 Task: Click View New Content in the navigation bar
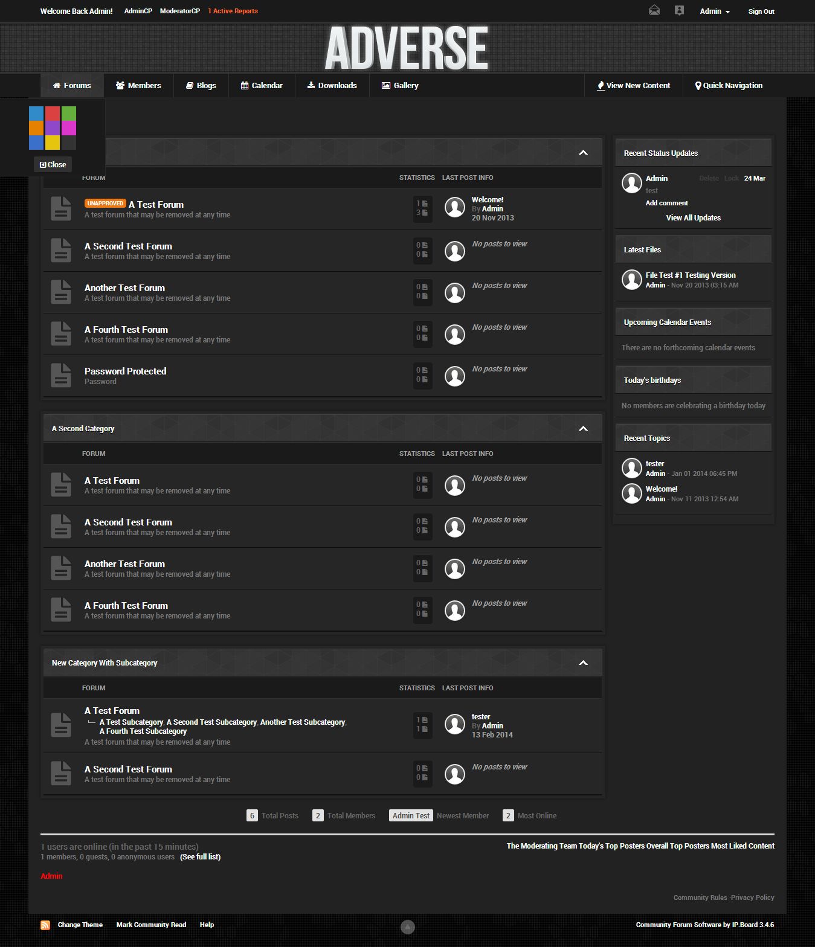(x=634, y=86)
